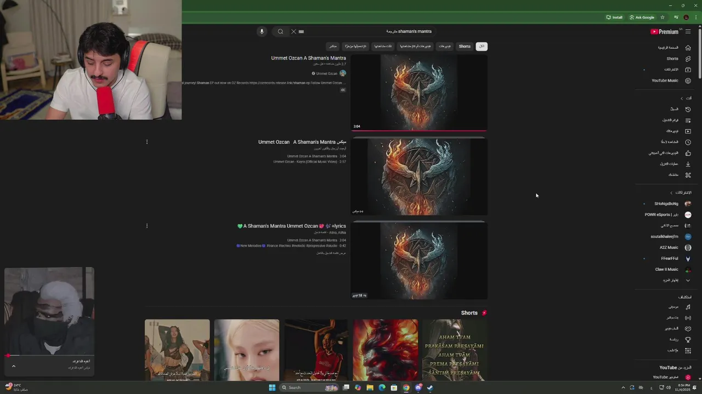Select the Watched filter chip
Screen dimensions: 702x394
pyautogui.click(x=383, y=46)
